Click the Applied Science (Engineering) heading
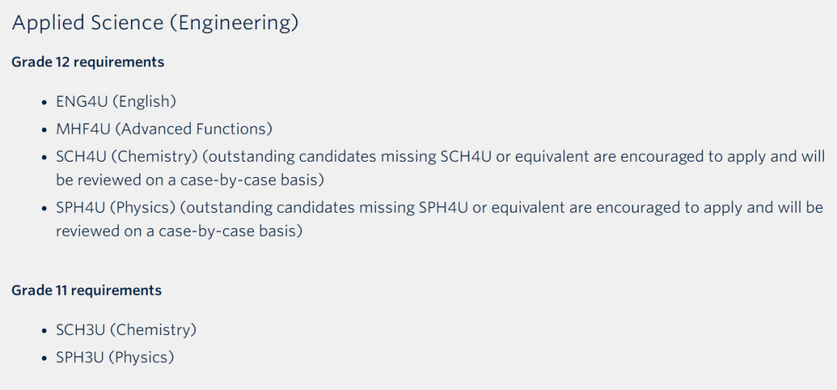 coord(155,24)
